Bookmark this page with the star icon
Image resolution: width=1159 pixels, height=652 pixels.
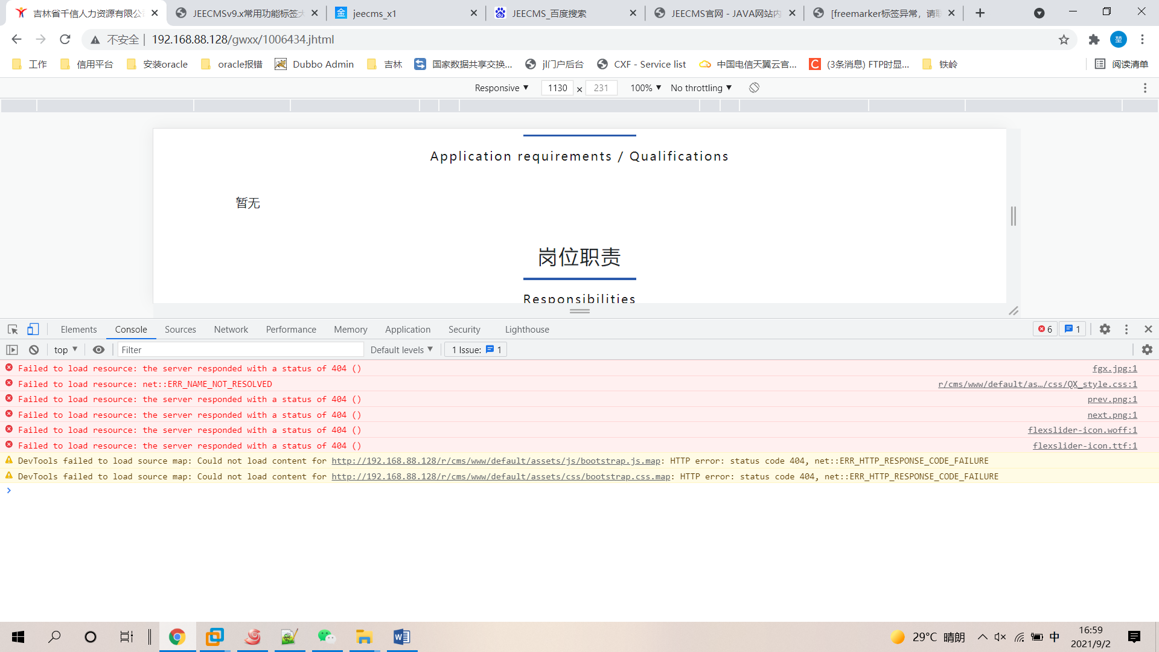click(1064, 39)
